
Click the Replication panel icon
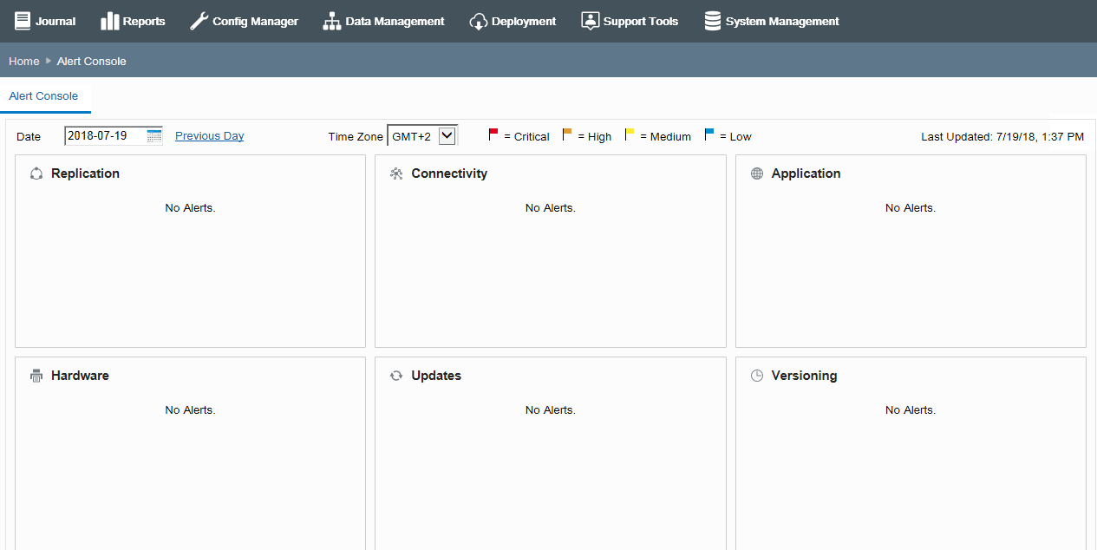[x=36, y=174]
